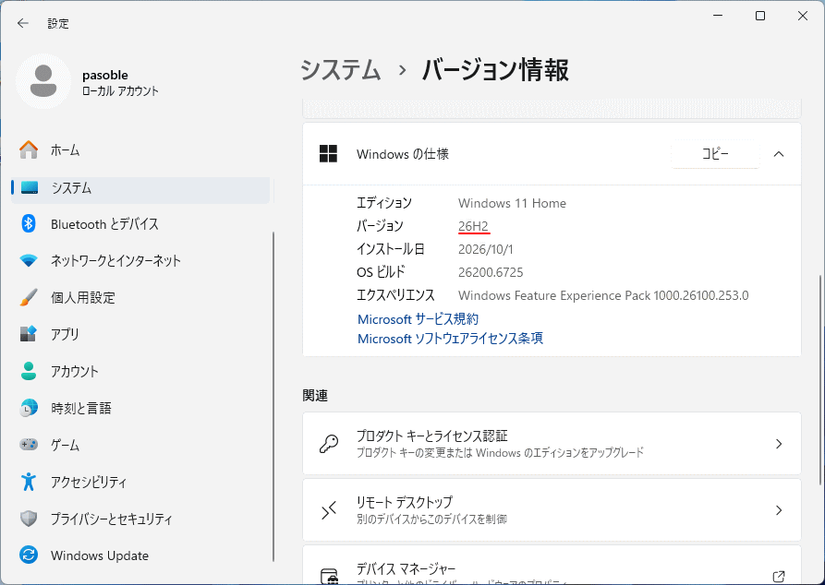
Task: Click the バージョン情報 page title
Action: click(x=495, y=70)
